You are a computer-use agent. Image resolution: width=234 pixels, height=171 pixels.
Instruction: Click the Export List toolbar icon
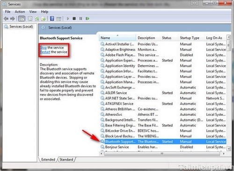pos(43,19)
